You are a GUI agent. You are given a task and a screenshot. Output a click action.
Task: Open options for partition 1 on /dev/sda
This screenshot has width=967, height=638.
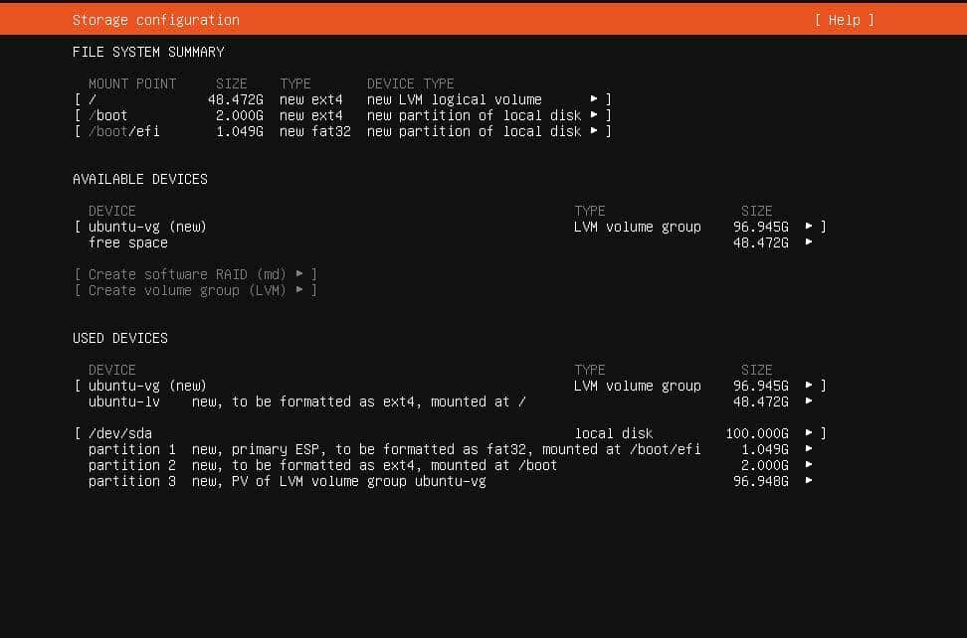[x=810, y=449]
